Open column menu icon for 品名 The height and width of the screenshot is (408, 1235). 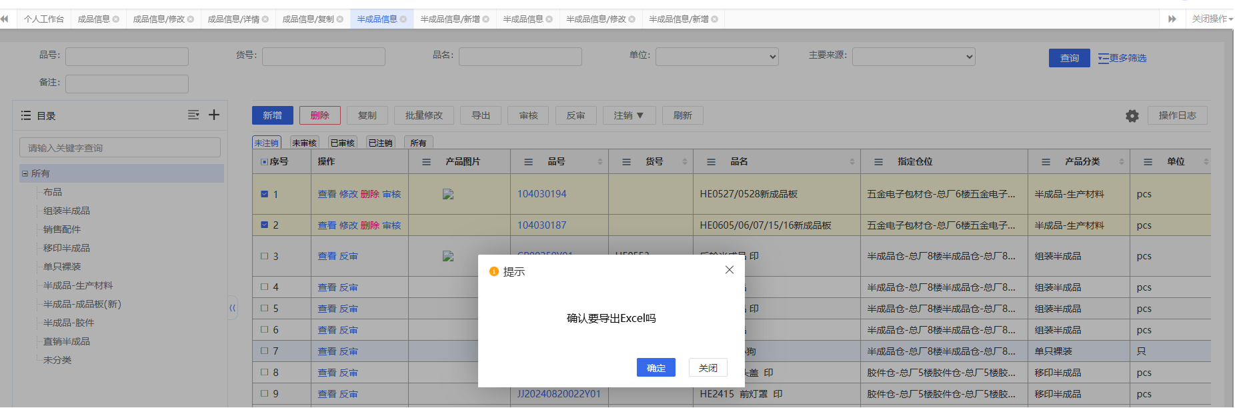point(712,162)
